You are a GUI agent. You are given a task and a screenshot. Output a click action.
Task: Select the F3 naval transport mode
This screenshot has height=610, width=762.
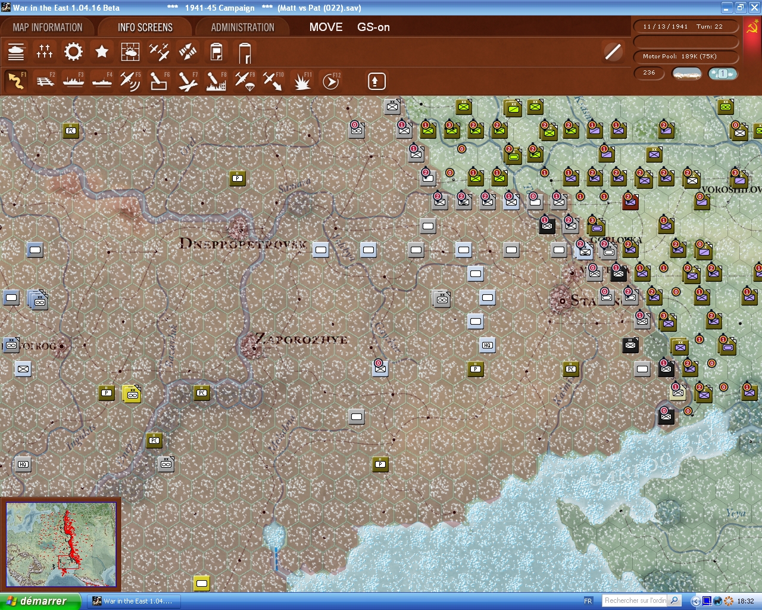73,81
